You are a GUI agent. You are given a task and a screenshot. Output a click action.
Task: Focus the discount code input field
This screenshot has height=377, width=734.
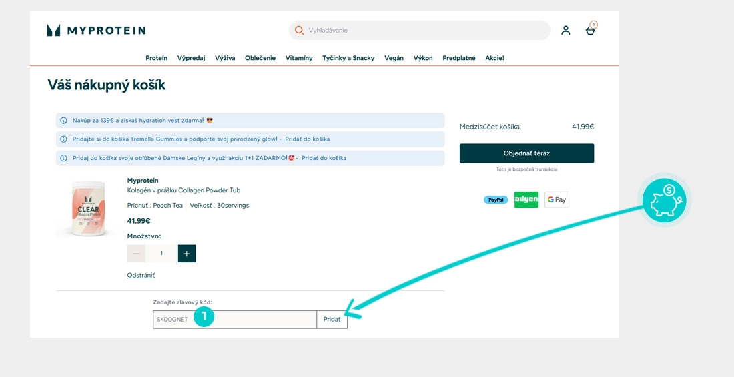pos(235,320)
